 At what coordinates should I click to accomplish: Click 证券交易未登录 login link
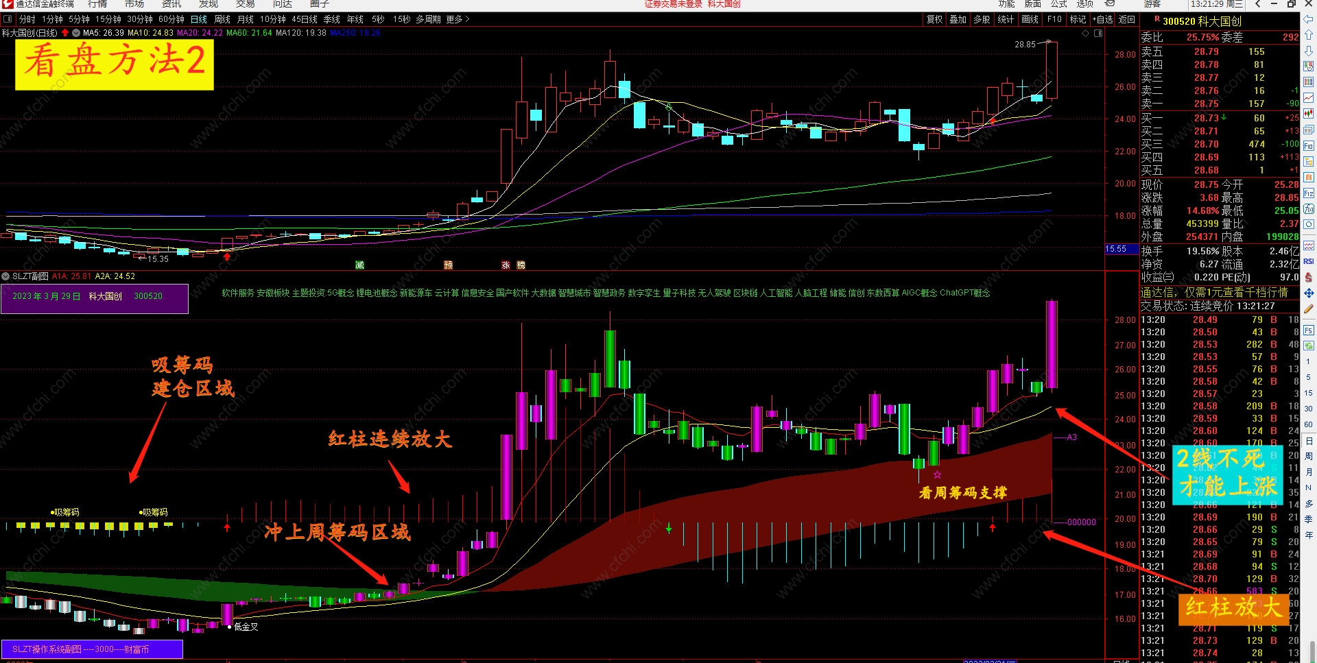[674, 4]
